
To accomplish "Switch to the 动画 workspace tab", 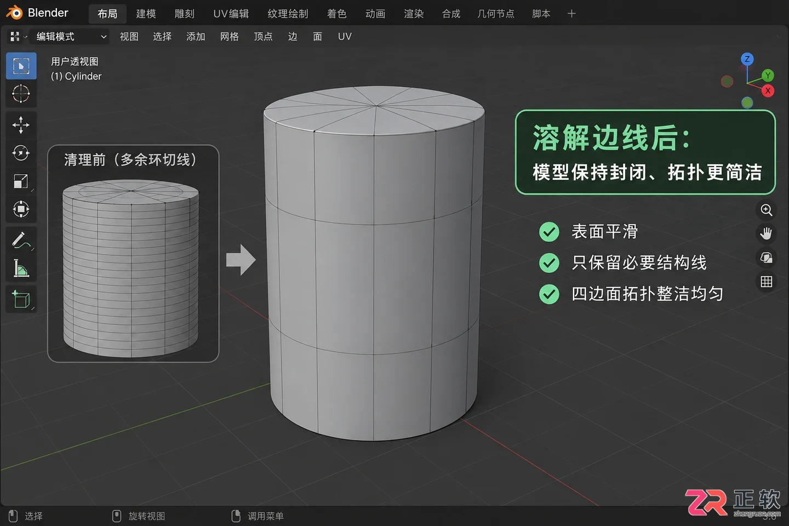I will [x=375, y=14].
